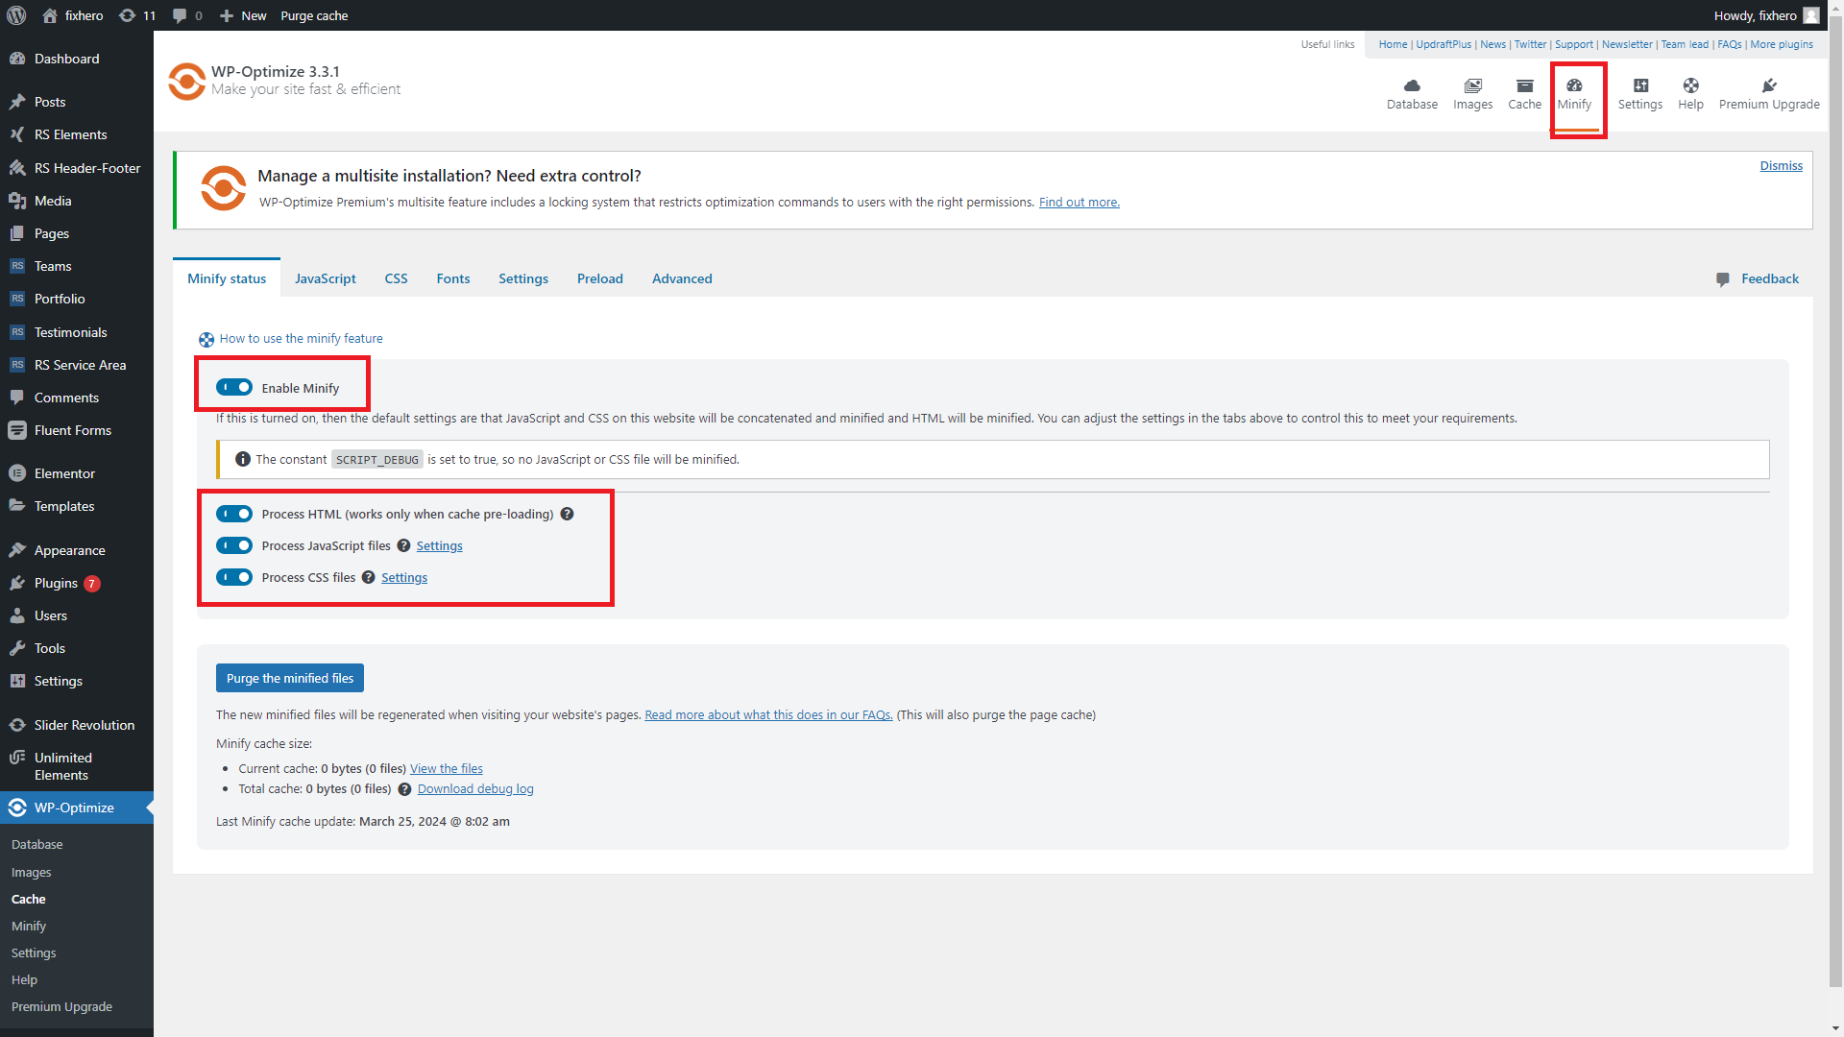Switch to the Advanced tab
Image resolution: width=1844 pixels, height=1037 pixels.
click(x=682, y=278)
